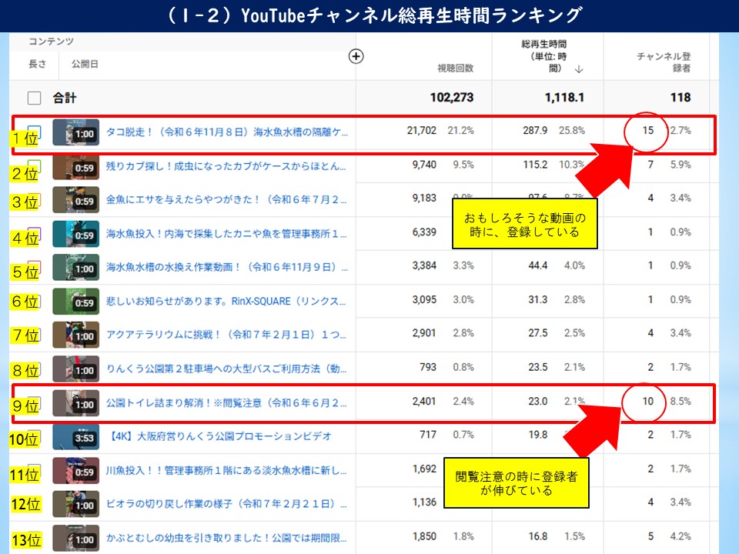Screen dimensions: 739x554
Task: Open the 金魚にエサを与えたら video link
Action: 226,200
